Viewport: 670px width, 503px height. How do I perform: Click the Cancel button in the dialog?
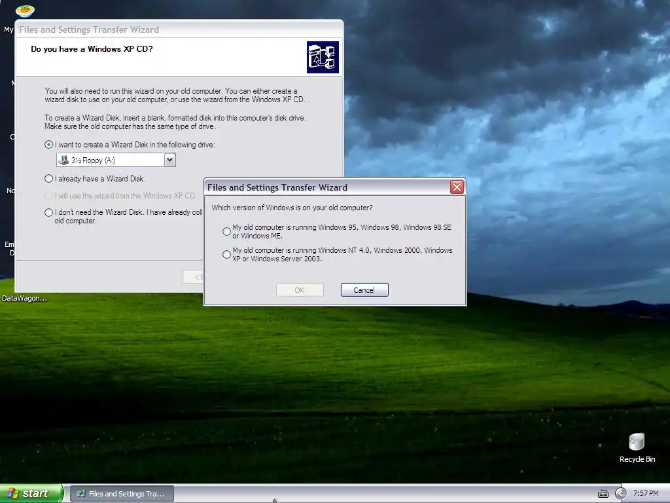364,289
